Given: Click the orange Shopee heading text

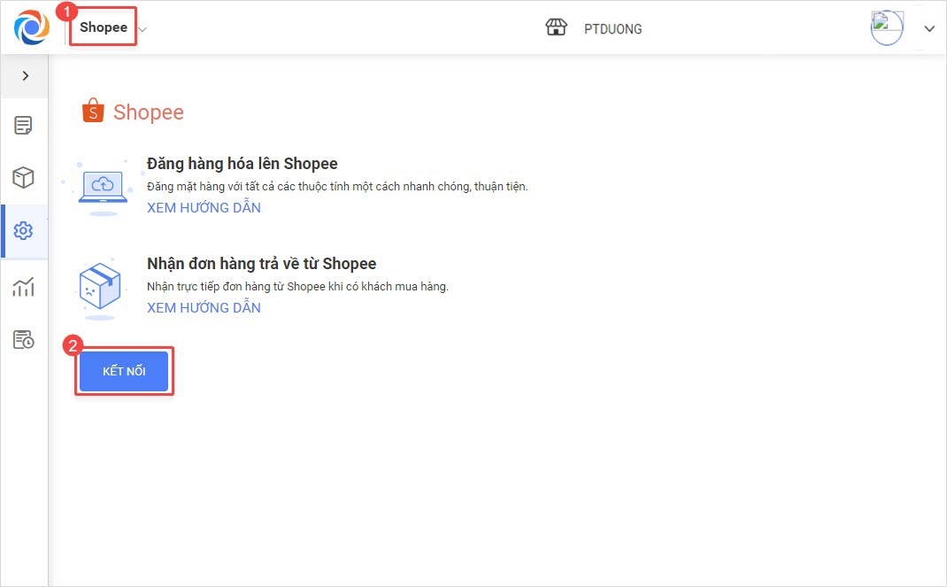Looking at the screenshot, I should pos(149,112).
